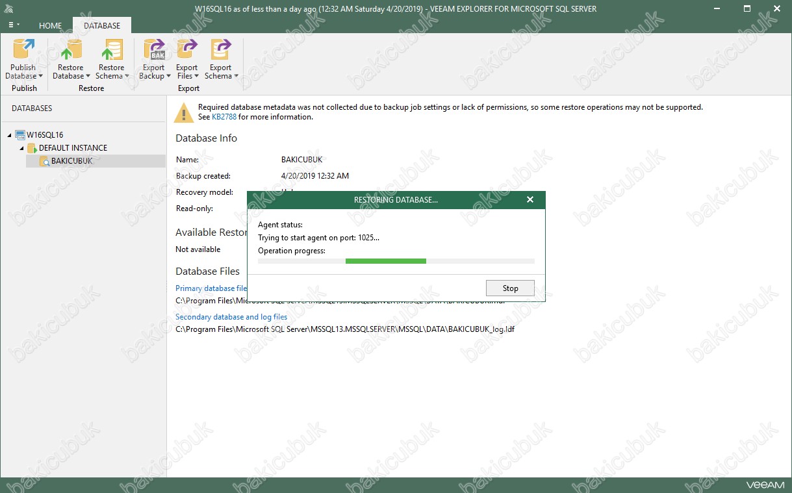Open the KB2788 link

[x=224, y=117]
